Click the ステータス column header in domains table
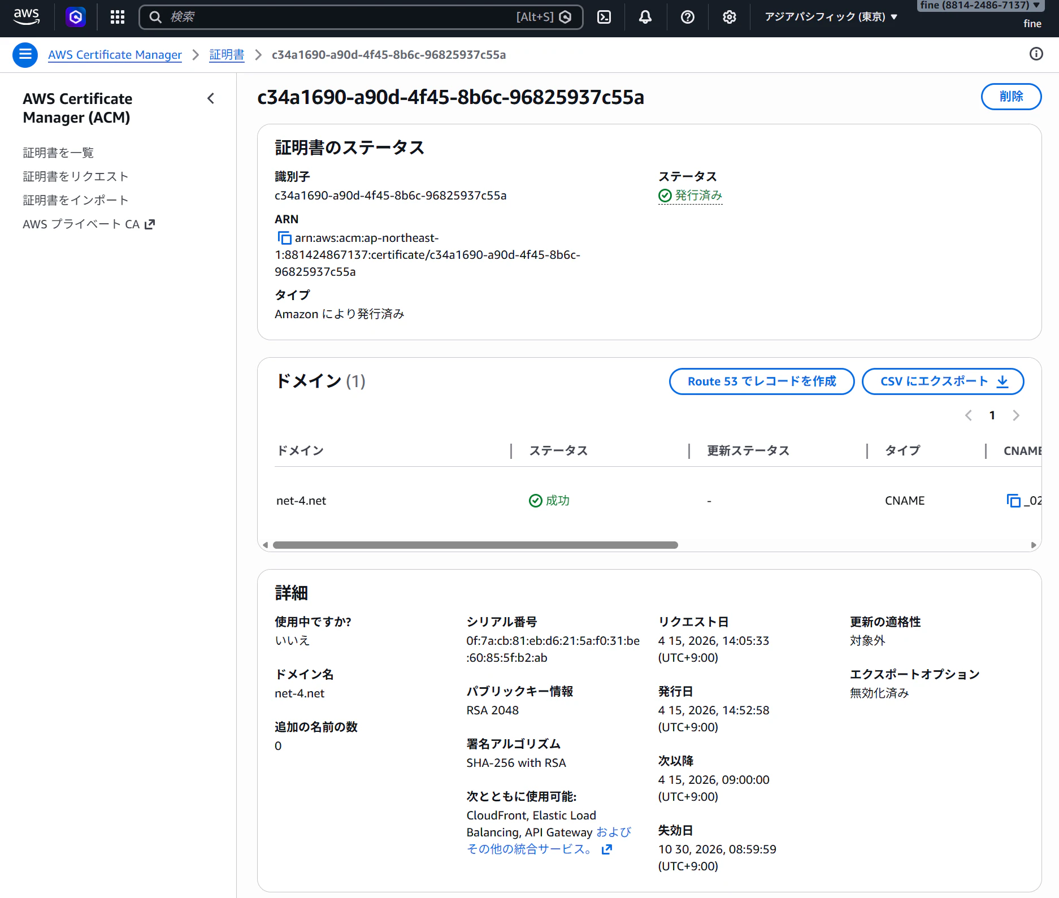 point(558,451)
